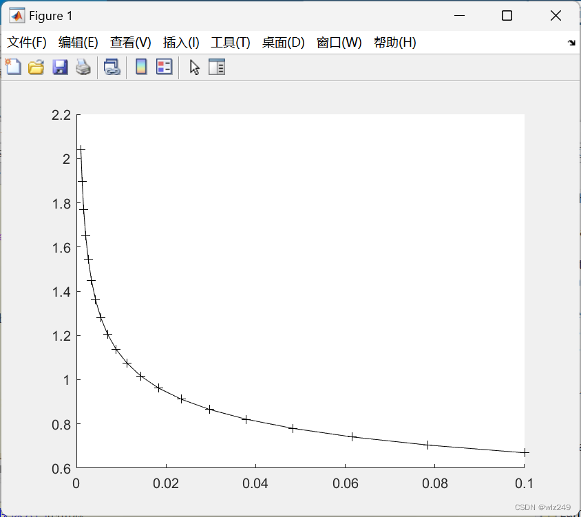Click y-axis tick label 0.6
This screenshot has width=581, height=517.
[x=61, y=469]
